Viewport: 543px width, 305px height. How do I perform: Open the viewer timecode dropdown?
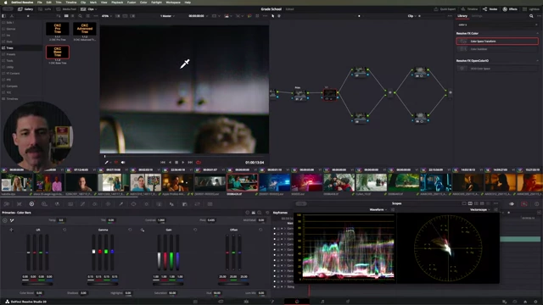point(198,16)
